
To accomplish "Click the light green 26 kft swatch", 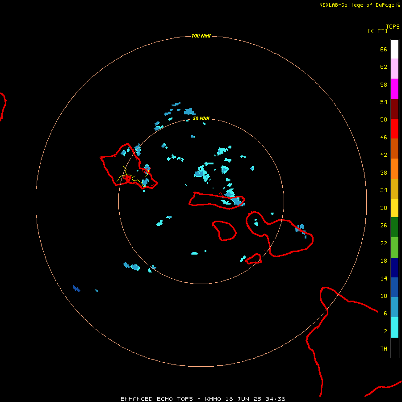I will (x=394, y=247).
